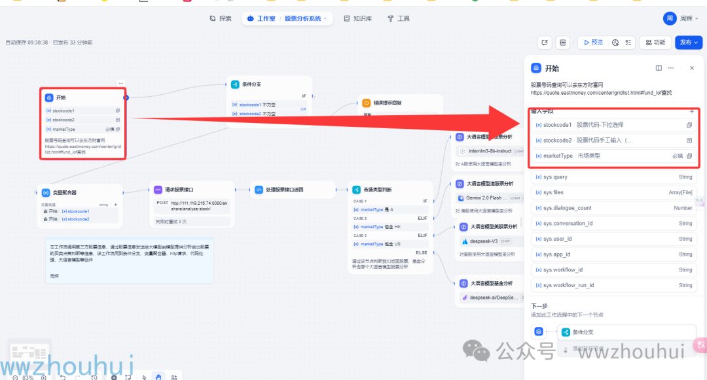Open the 工具 tab
Viewport: 707px width, 380px height.
(399, 18)
